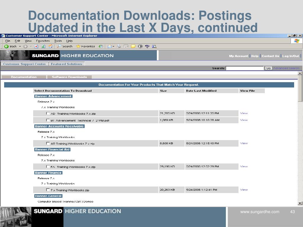Click the Banner Finance heading
The width and height of the screenshot is (303, 227).
48,173
